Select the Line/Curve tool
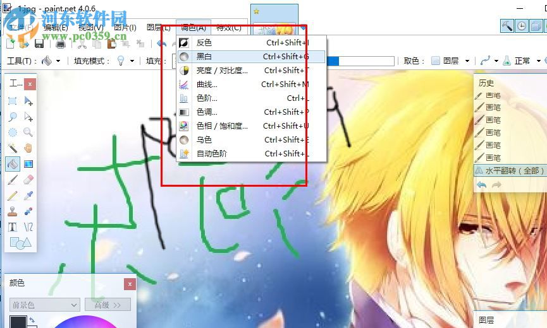The width and height of the screenshot is (547, 328). (x=28, y=227)
